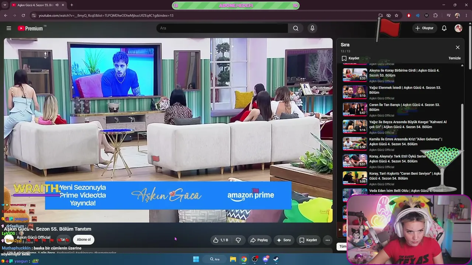Image resolution: width=472 pixels, height=265 pixels.
Task: Click the Oluştur create button
Action: coord(424,28)
